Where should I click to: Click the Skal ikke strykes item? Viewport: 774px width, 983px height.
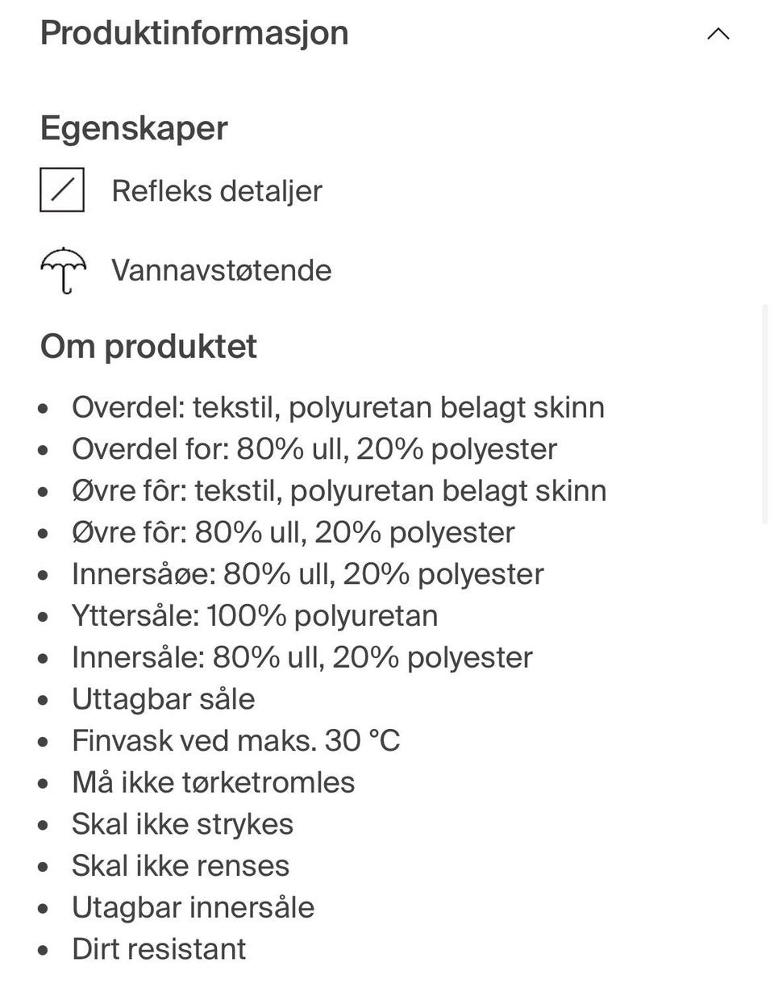(x=182, y=824)
